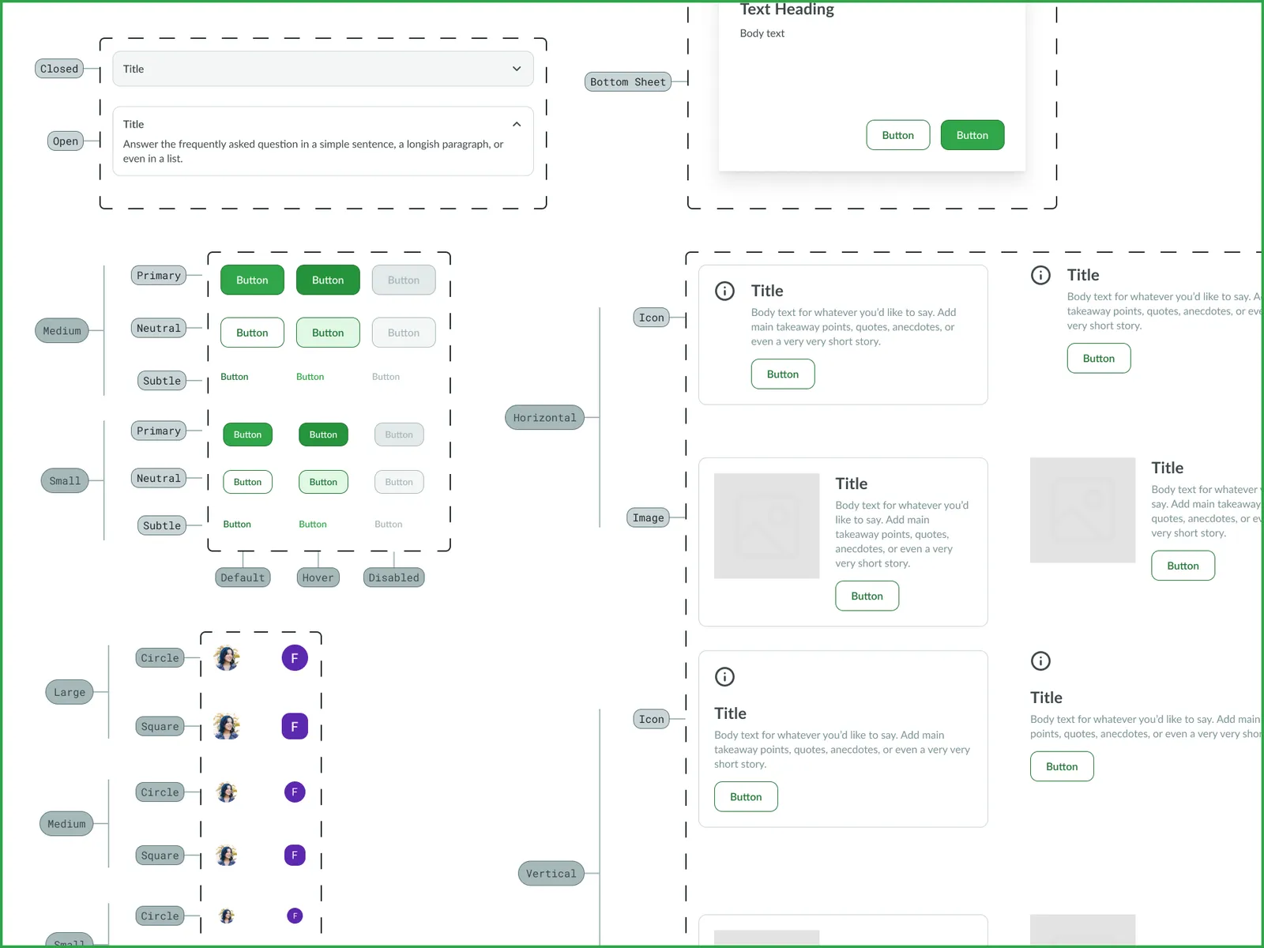
Task: Select the Bottom Sheet label tag
Action: [x=628, y=82]
